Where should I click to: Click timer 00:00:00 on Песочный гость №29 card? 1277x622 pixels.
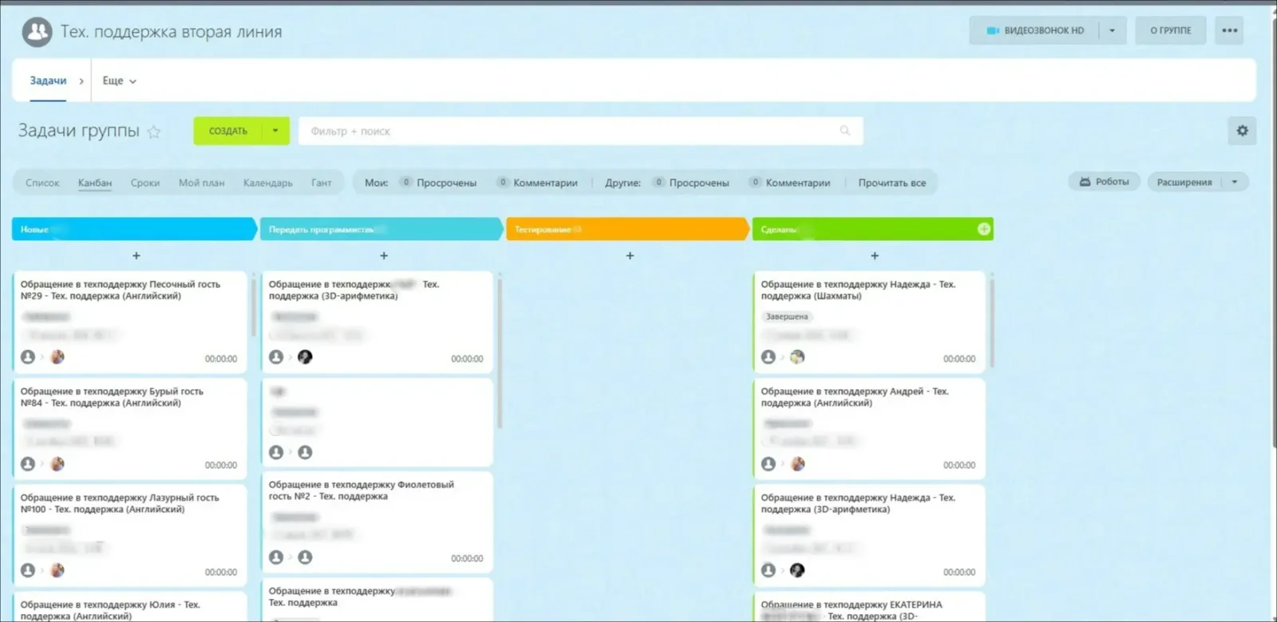(x=221, y=359)
